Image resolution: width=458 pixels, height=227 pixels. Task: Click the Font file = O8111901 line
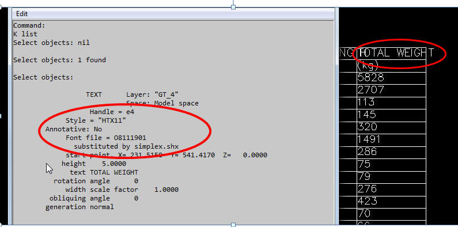coord(106,138)
